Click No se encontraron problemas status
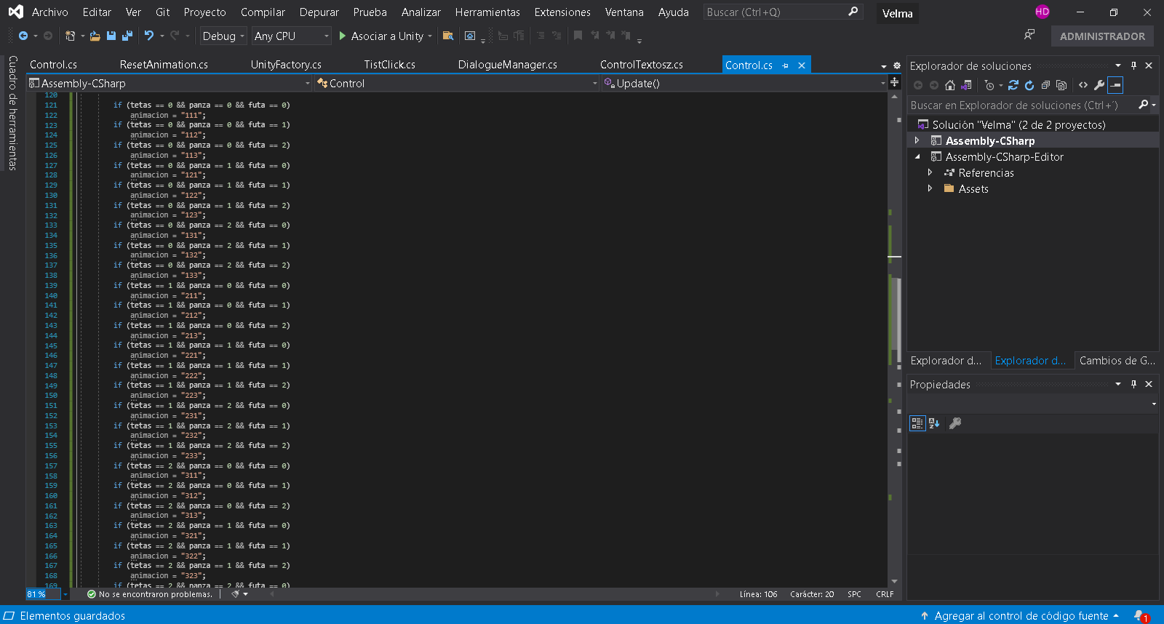Viewport: 1164px width, 624px height. point(150,594)
